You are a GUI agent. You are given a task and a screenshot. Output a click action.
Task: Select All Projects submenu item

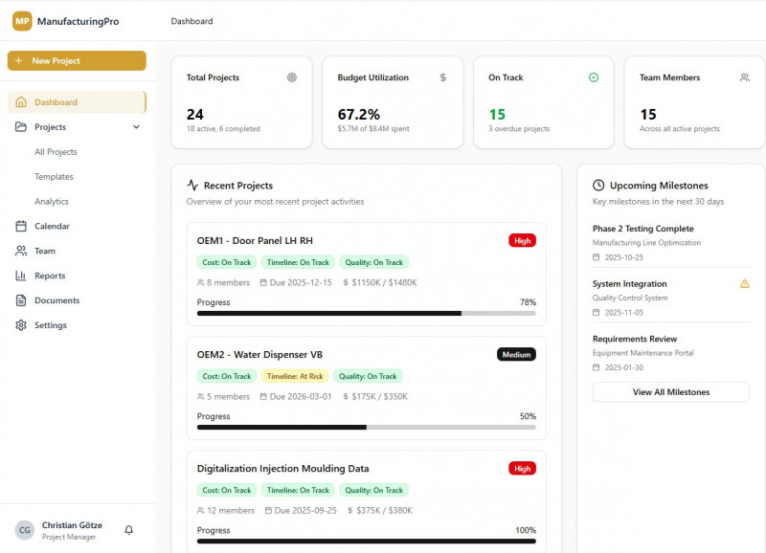point(56,152)
